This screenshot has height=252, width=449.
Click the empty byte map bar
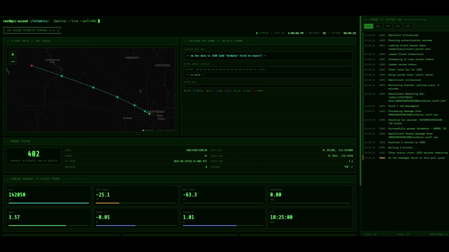pyautogui.click(x=268, y=86)
